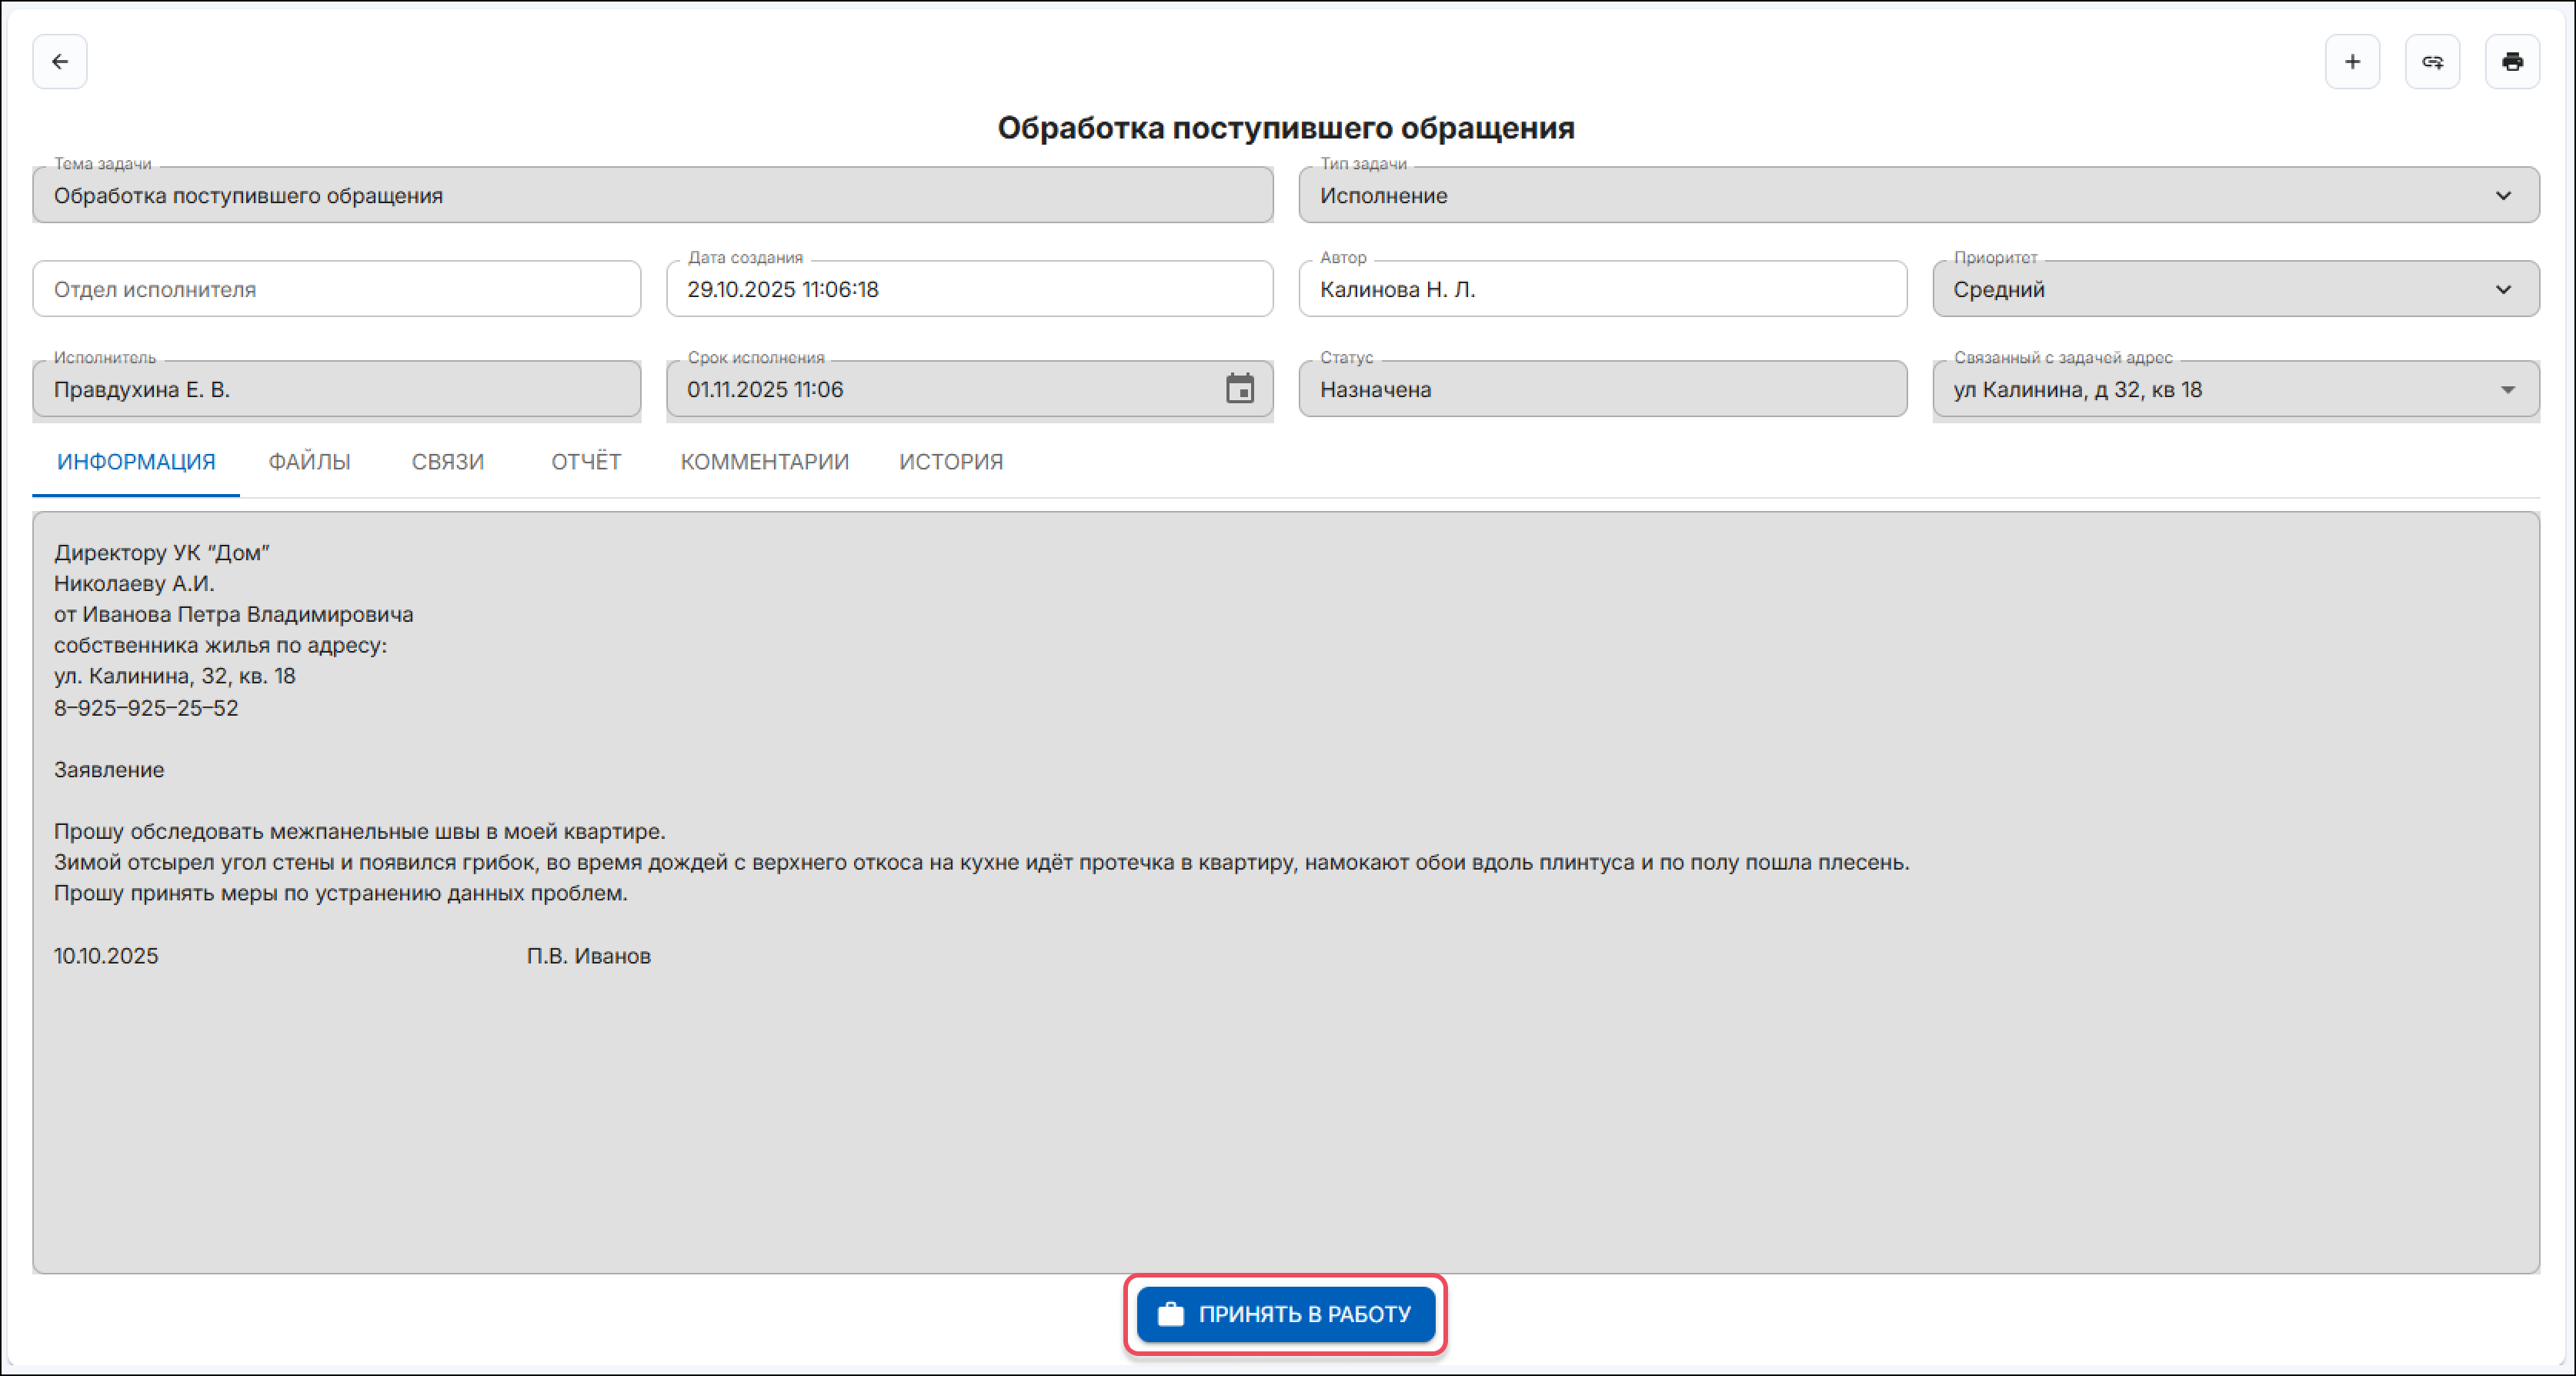Click the Отдел исполнителя field
Viewport: 2576px width, 1376px height.
(x=336, y=289)
